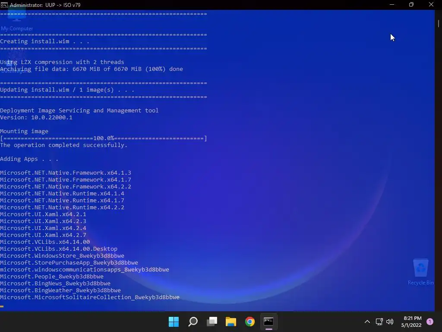This screenshot has height=332, width=442.
Task: Click the 'Archiving file data' progress line
Action: [92, 69]
